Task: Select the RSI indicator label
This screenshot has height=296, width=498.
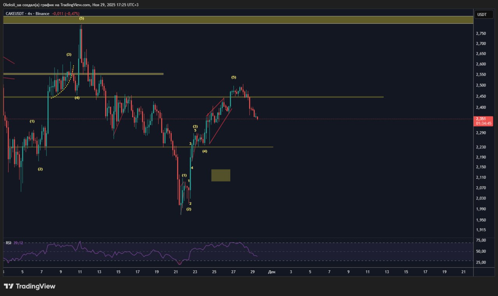Action: [9, 243]
